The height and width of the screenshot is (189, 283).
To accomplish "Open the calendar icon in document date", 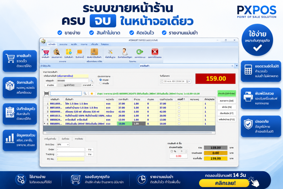I will coord(187,81).
